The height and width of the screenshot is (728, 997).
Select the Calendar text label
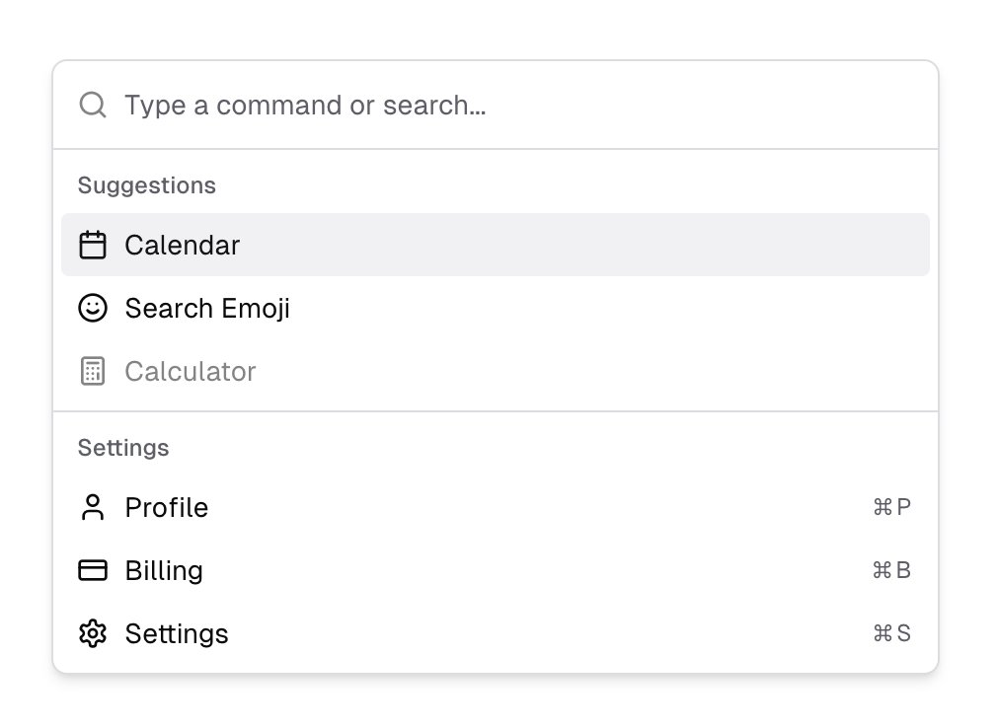[x=183, y=246]
